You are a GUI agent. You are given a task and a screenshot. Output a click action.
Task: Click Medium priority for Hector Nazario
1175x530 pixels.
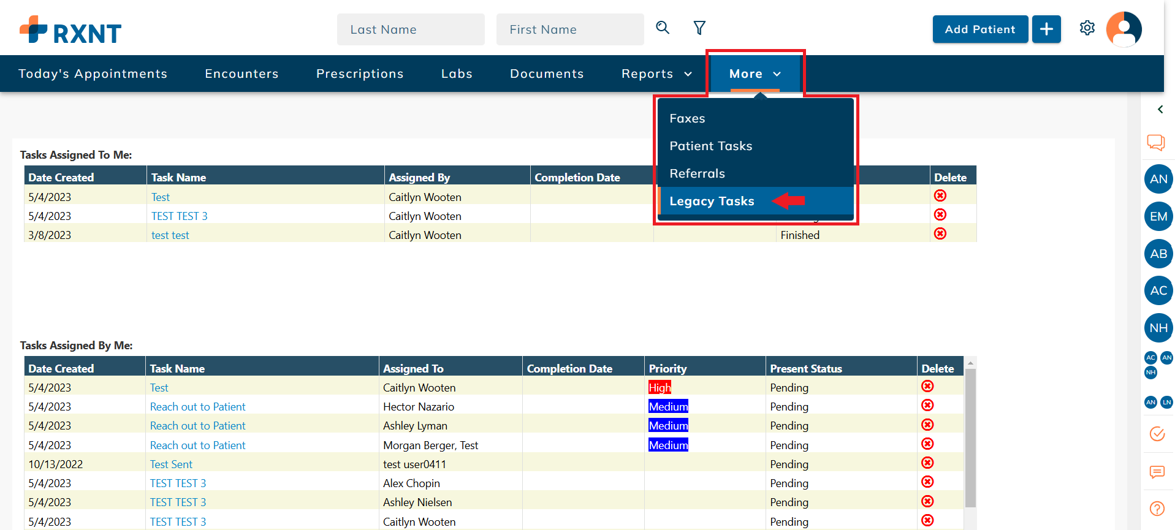coord(668,406)
